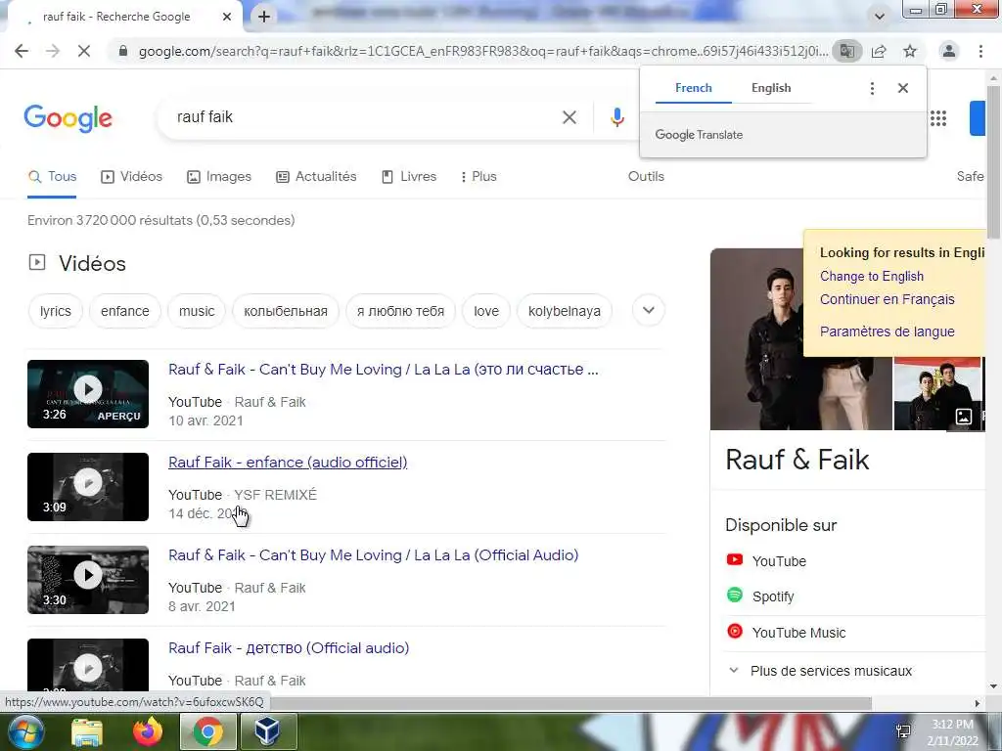The width and height of the screenshot is (1002, 751).
Task: Switch to the Livres results tab
Action: pos(409,177)
